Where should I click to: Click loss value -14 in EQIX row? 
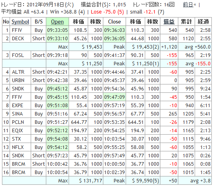(x=169, y=131)
